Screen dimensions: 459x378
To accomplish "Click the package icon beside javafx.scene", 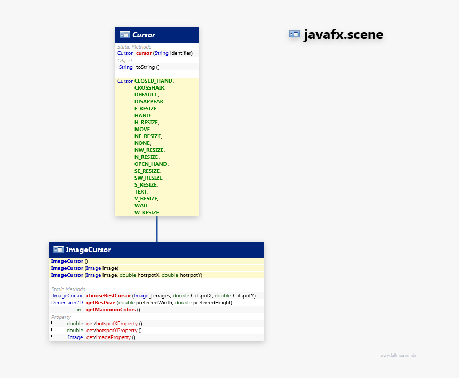I will point(295,34).
